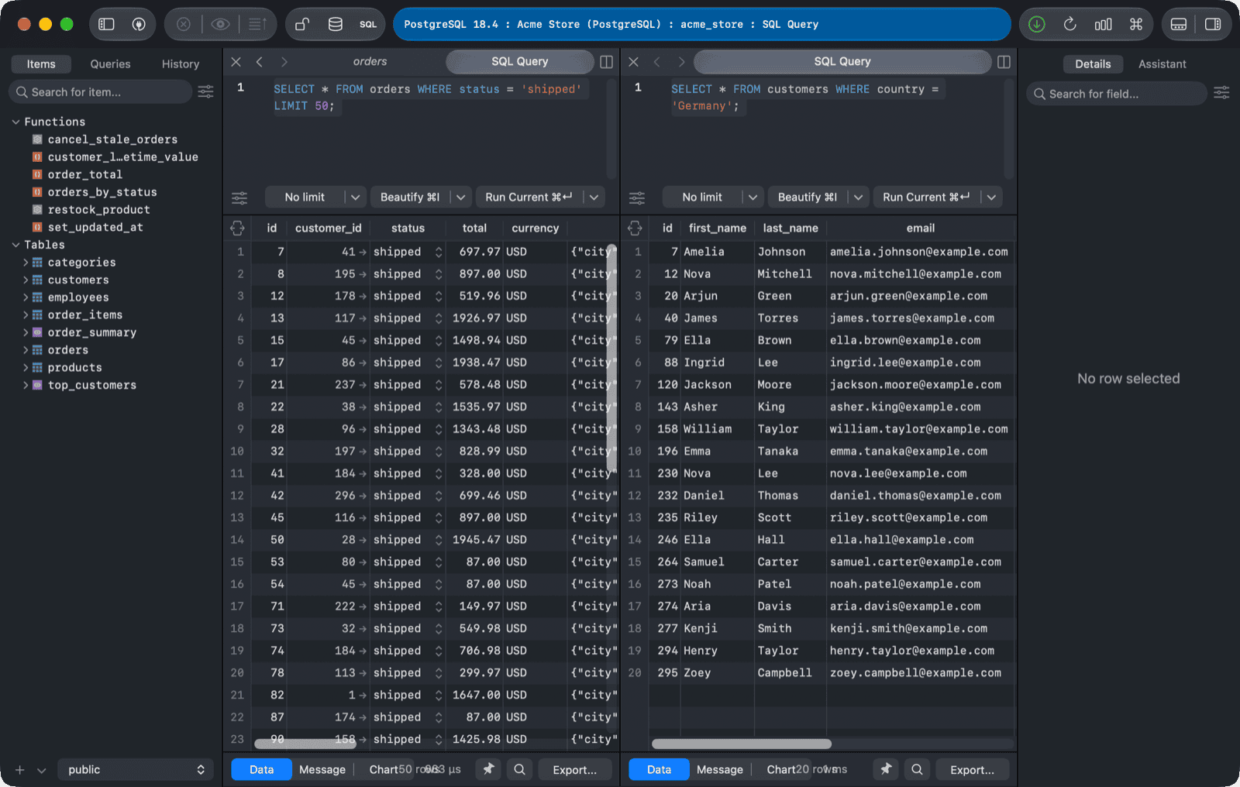Open Run Current dropdown arrow in right pane
Image resolution: width=1240 pixels, height=787 pixels.
(991, 198)
